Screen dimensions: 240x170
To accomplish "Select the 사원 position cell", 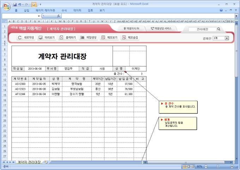I will (102, 69).
